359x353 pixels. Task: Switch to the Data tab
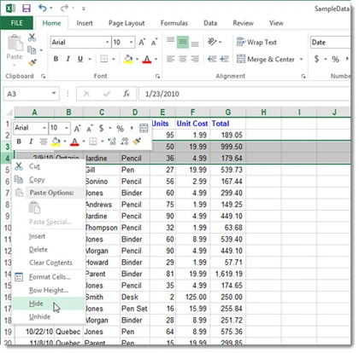tap(210, 23)
